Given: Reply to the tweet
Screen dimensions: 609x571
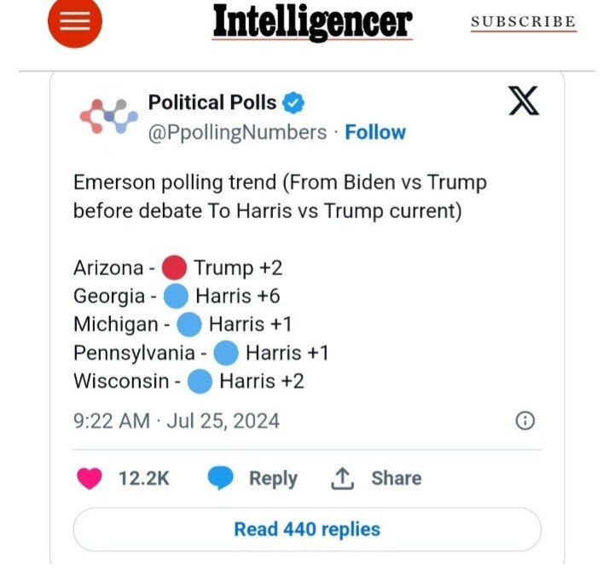Looking at the screenshot, I should point(273,479).
